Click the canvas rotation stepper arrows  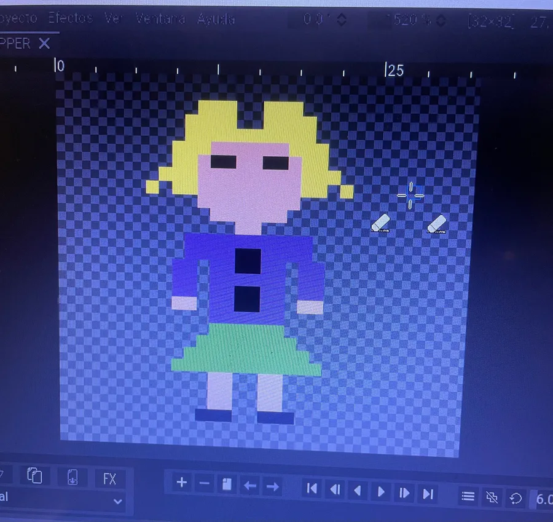[x=341, y=20]
